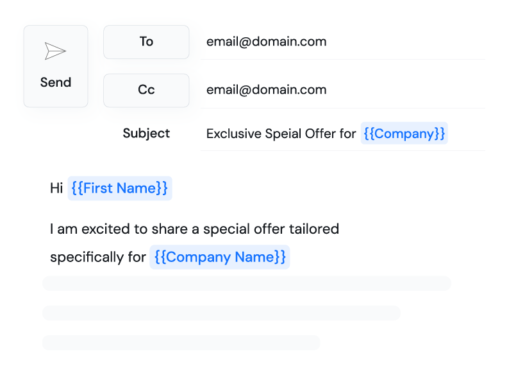Open the To recipients button
The image size is (509, 375).
coord(146,42)
